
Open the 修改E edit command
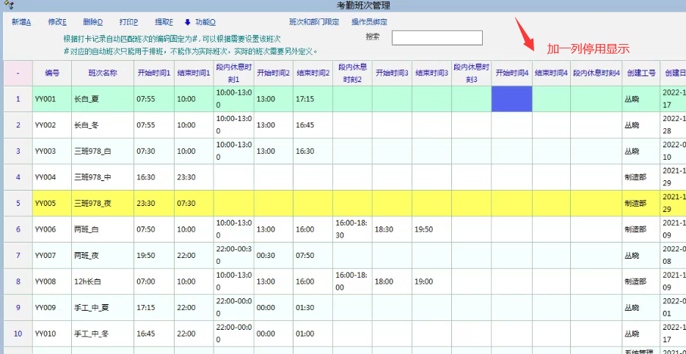(x=57, y=22)
